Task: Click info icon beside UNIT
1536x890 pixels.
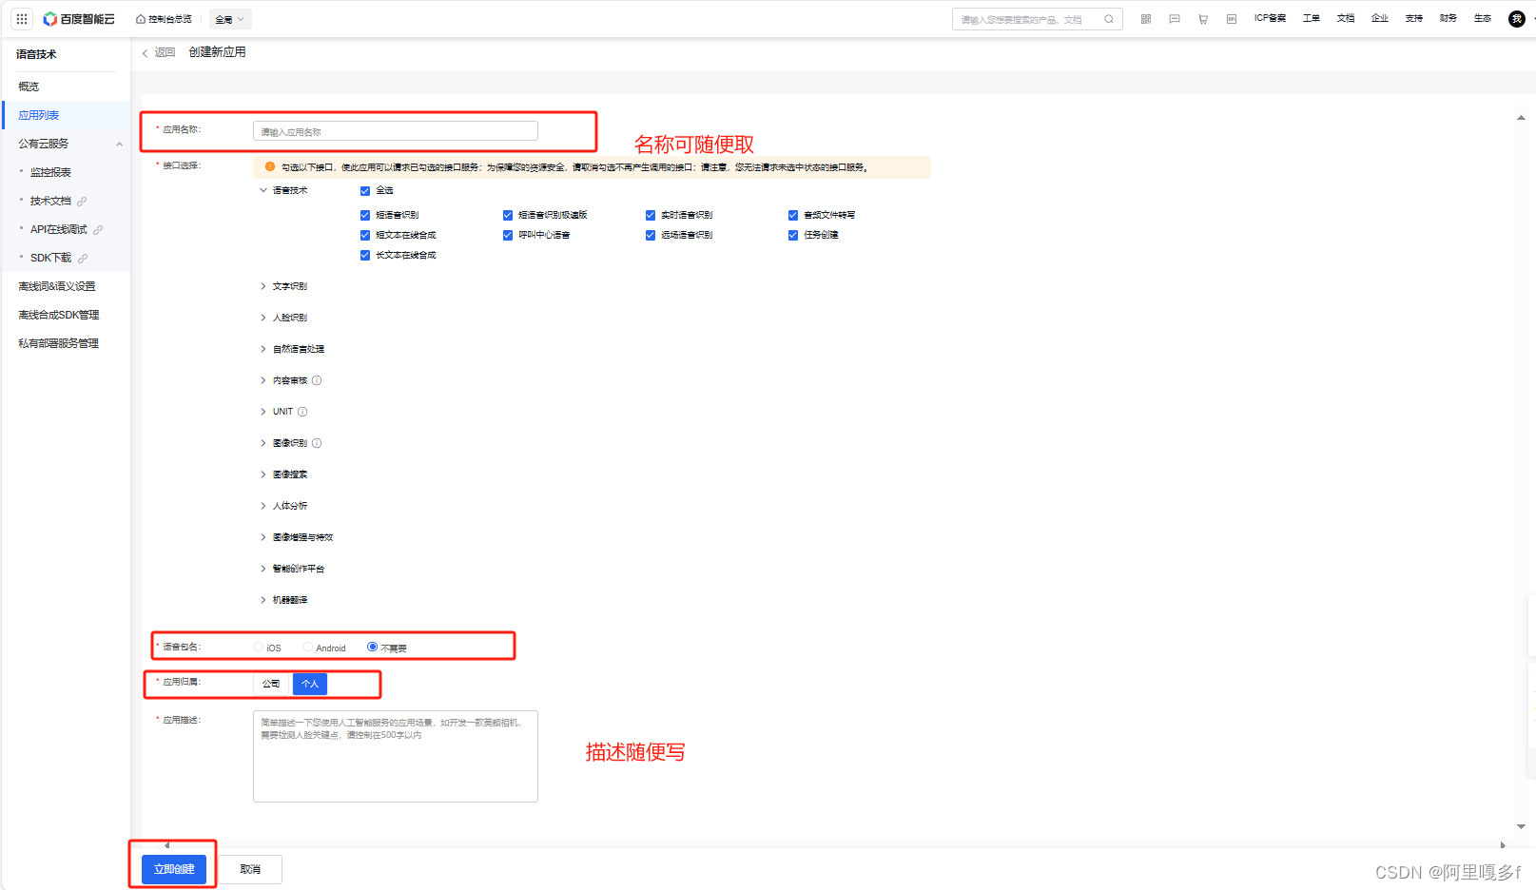Action: pos(302,412)
